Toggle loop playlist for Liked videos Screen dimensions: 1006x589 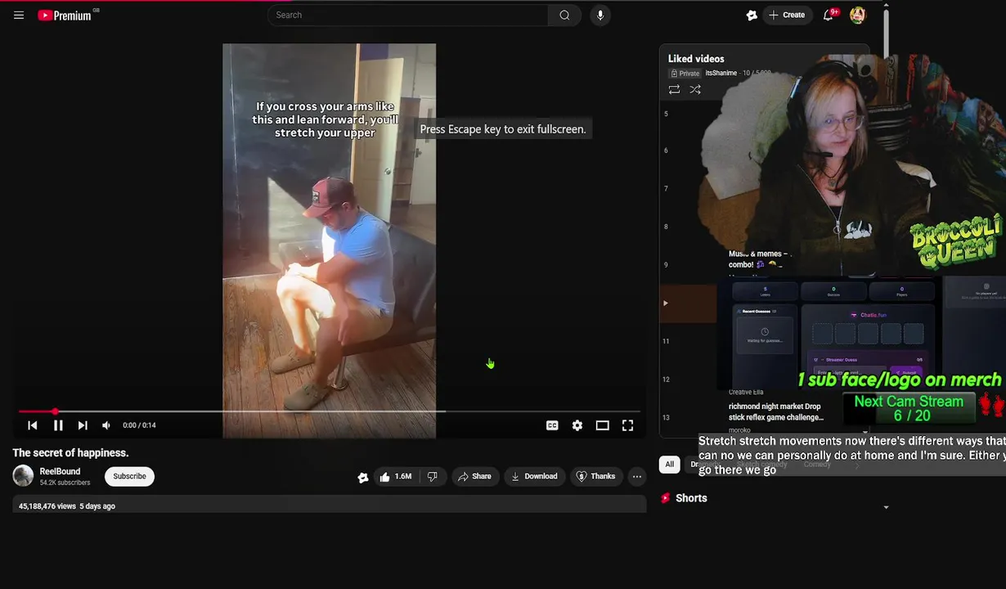click(x=674, y=90)
